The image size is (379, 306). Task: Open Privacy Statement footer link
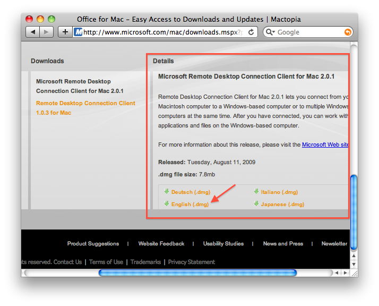point(192,262)
